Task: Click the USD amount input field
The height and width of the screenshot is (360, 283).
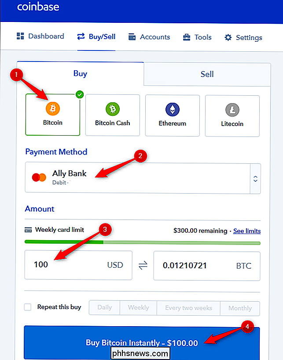Action: [78, 265]
